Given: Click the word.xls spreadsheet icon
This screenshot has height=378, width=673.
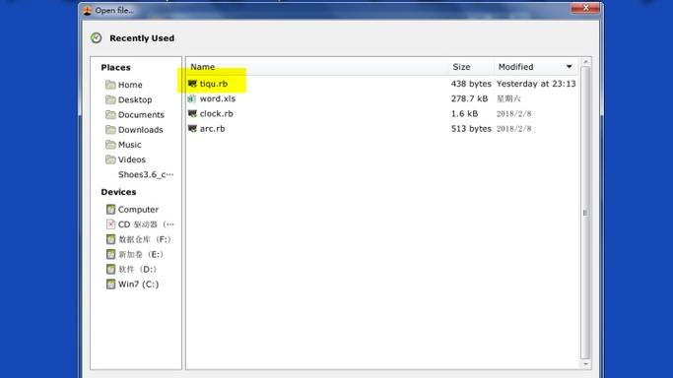Looking at the screenshot, I should [x=192, y=99].
